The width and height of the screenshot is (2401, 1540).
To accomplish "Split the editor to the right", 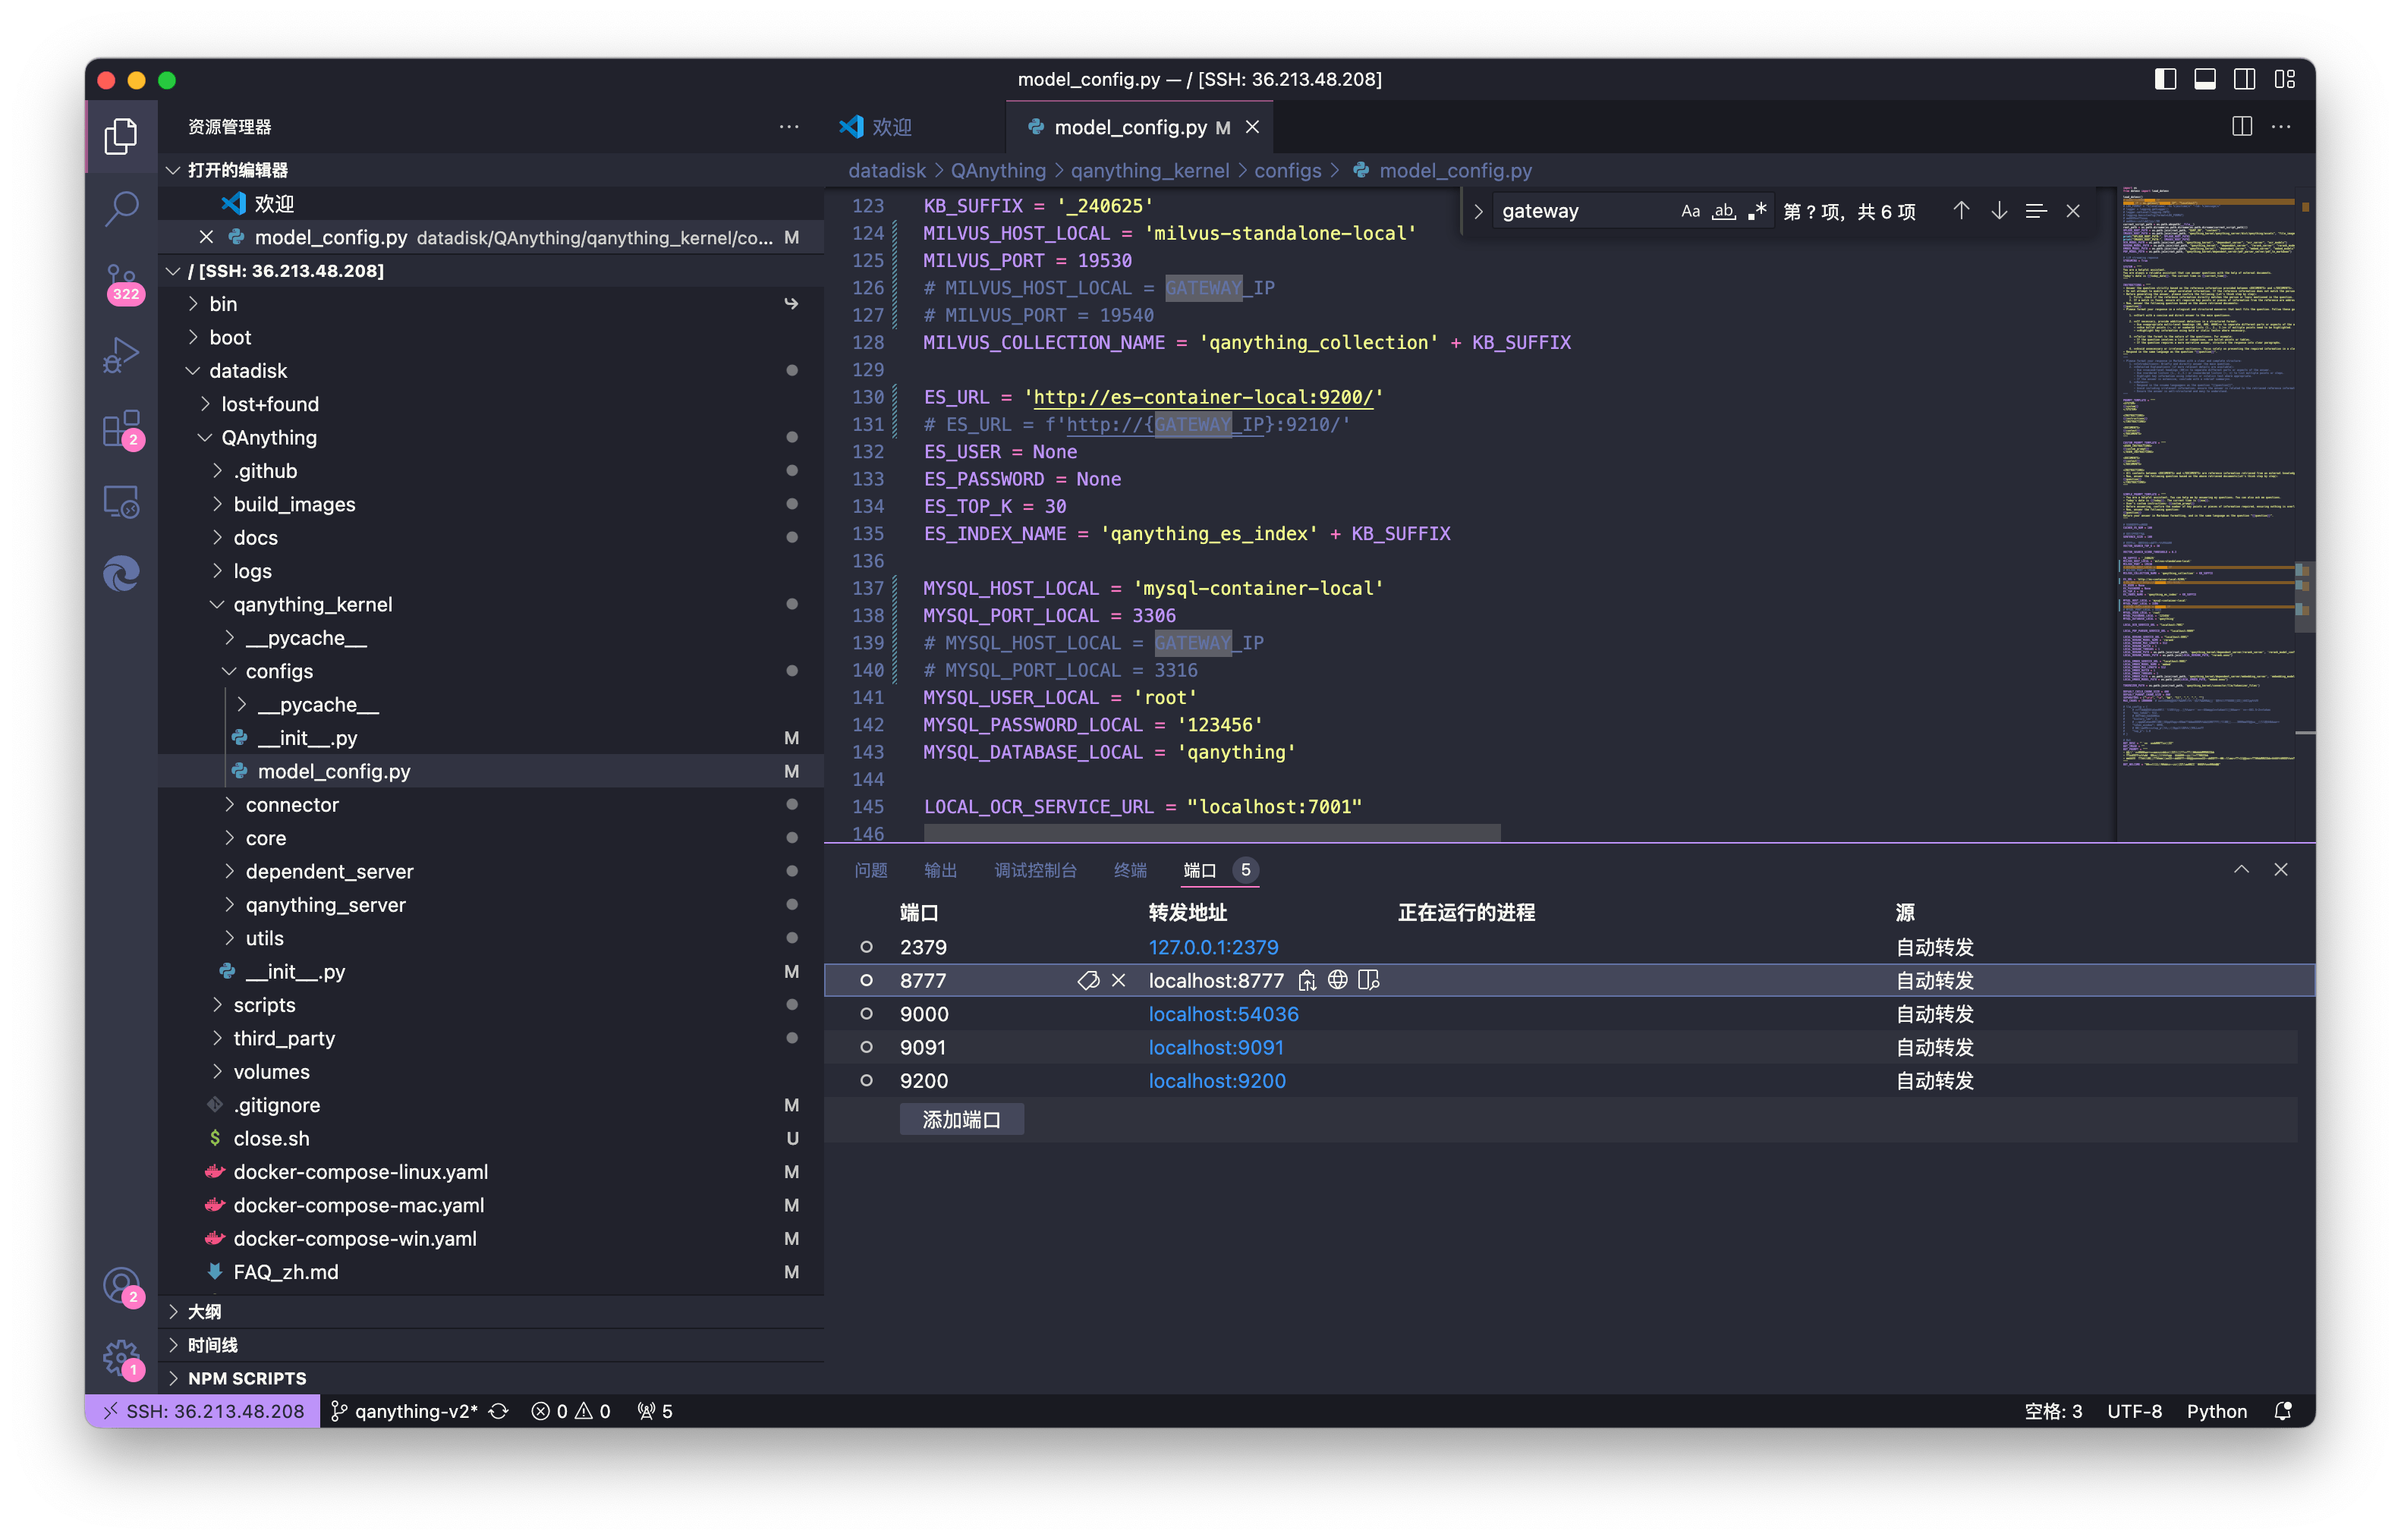I will coord(2241,127).
